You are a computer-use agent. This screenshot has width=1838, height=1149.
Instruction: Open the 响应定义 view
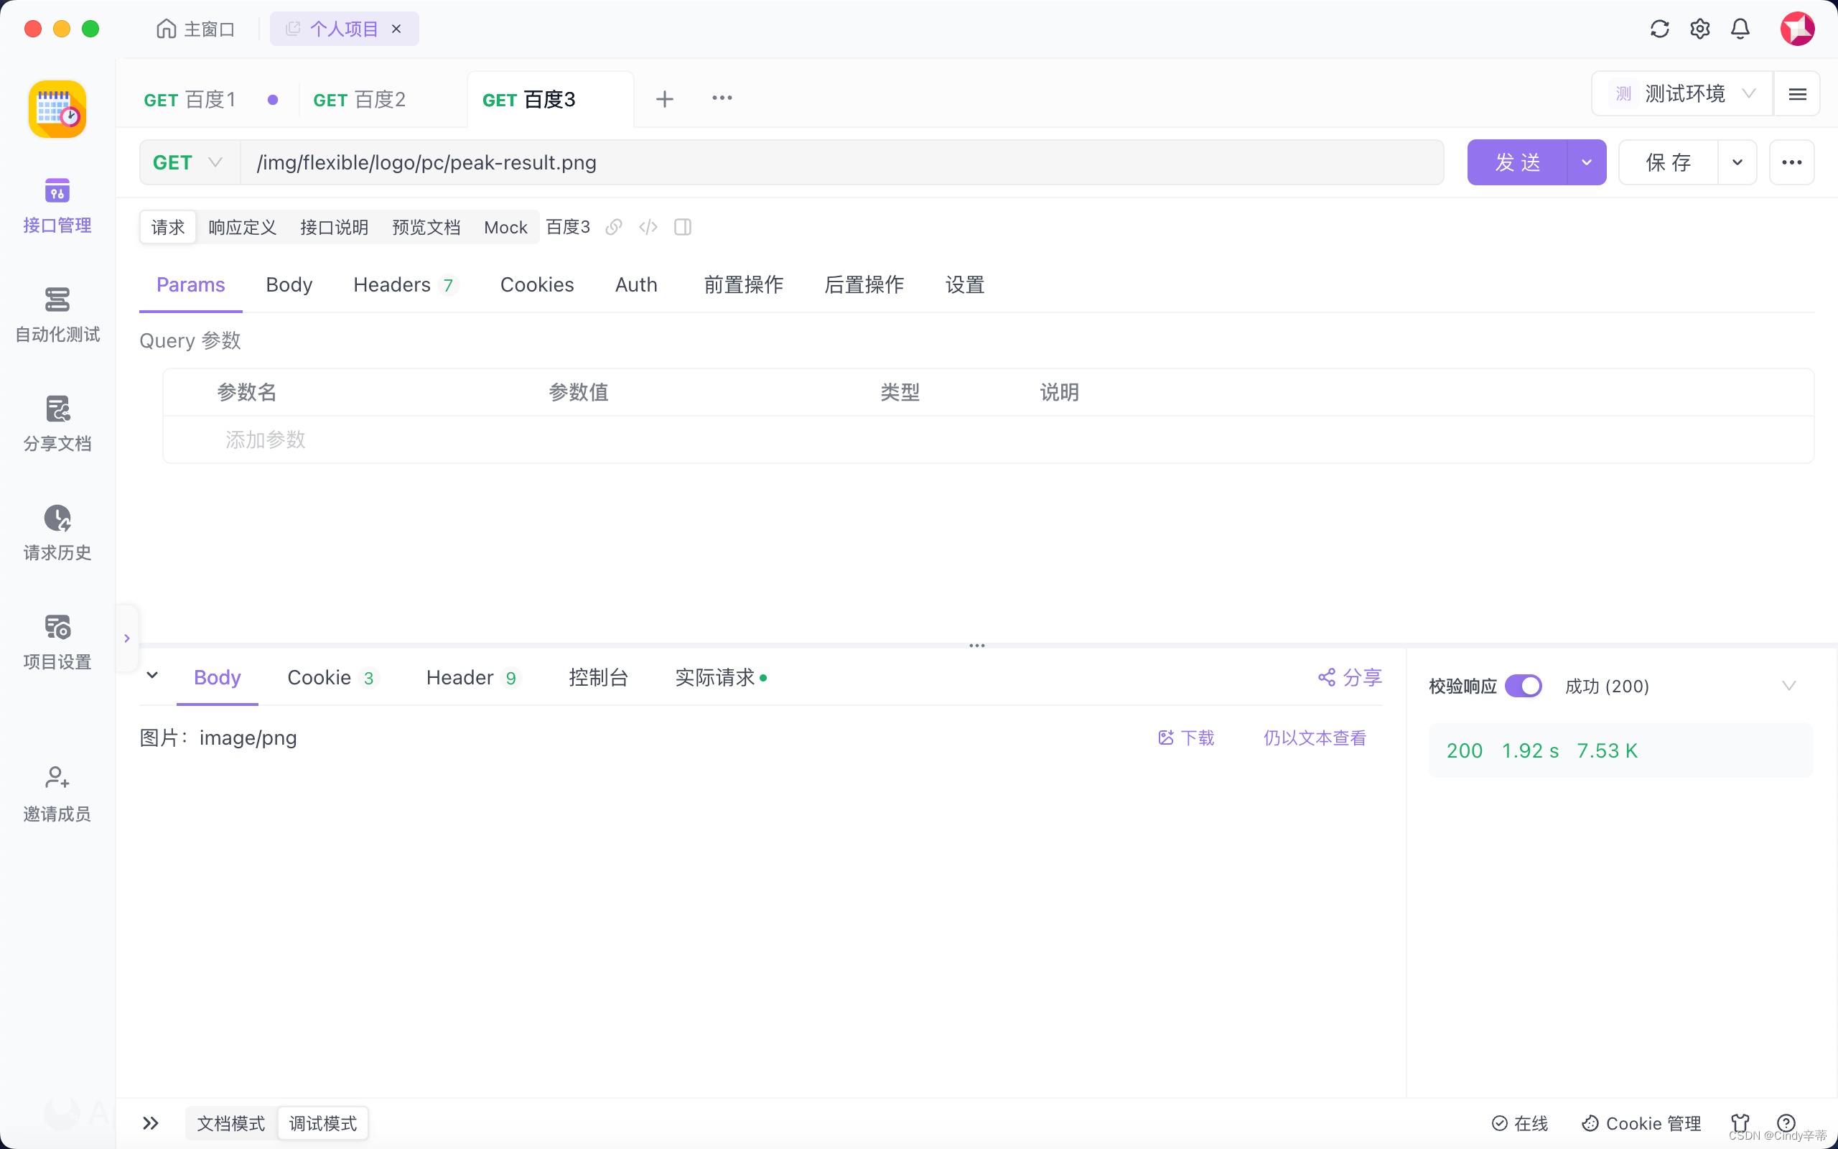pyautogui.click(x=242, y=227)
